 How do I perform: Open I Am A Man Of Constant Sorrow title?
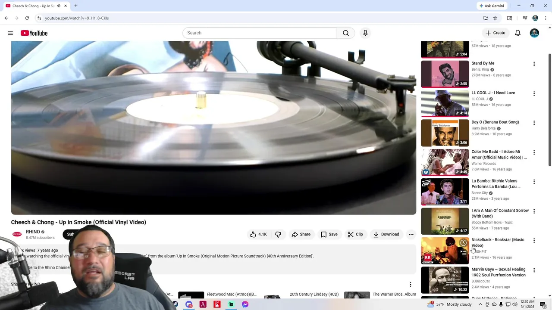click(500, 213)
